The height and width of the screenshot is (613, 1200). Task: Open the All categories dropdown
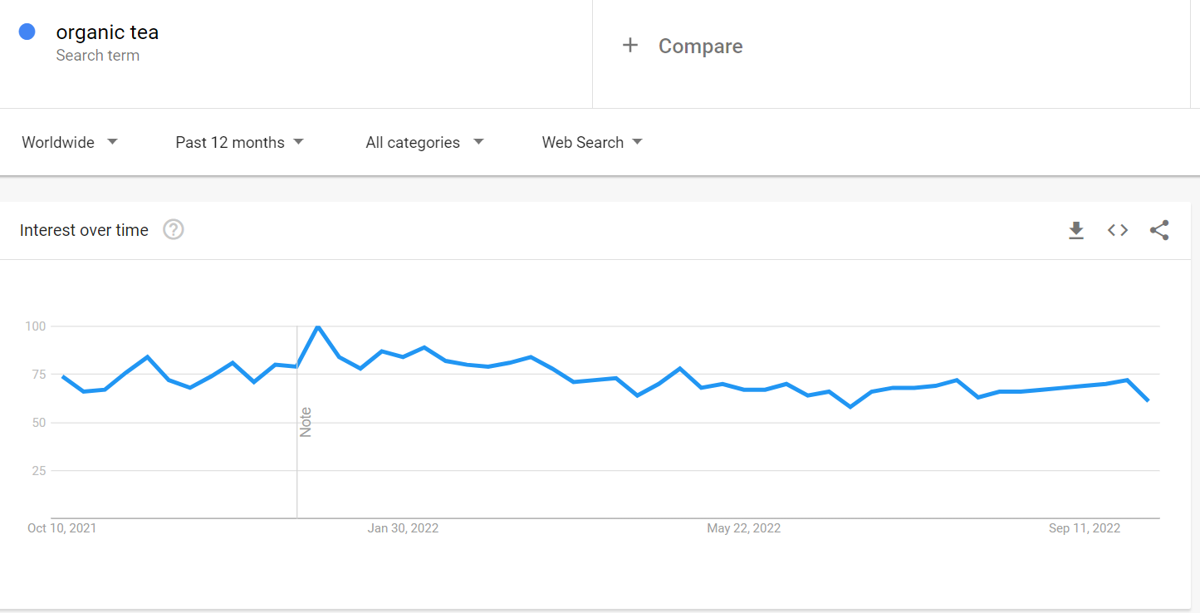[x=424, y=142]
